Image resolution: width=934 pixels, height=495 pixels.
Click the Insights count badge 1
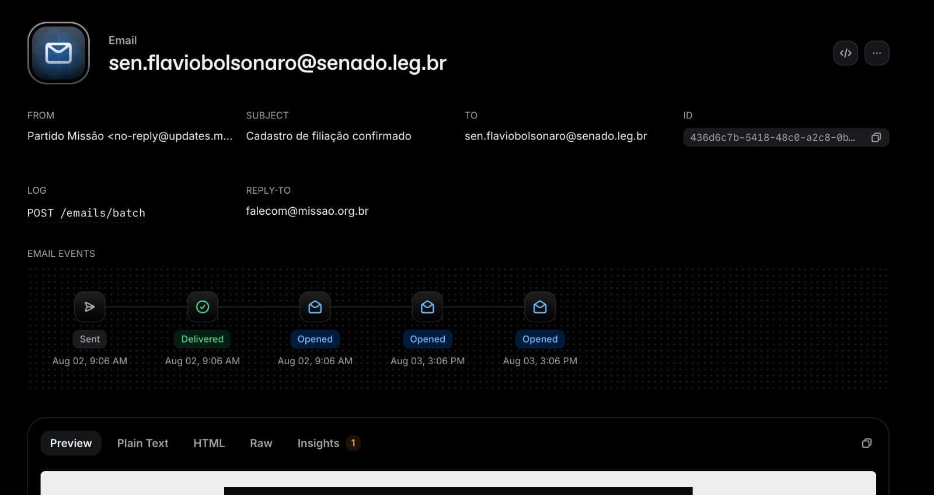(x=353, y=443)
